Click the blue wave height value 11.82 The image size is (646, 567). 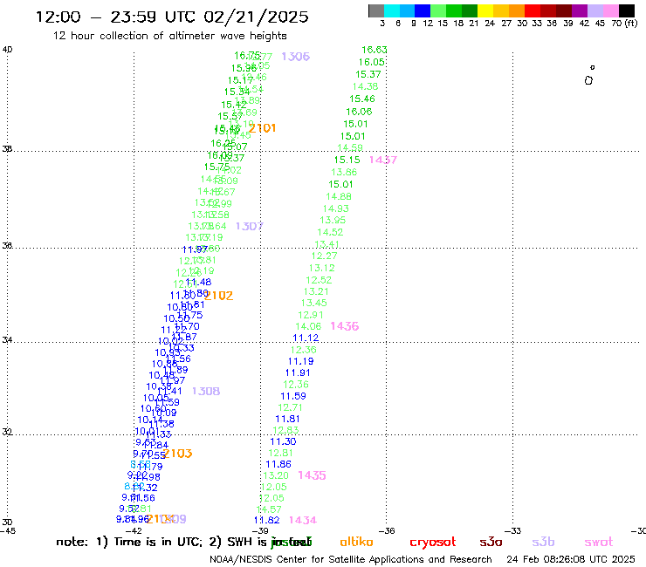pyautogui.click(x=266, y=520)
